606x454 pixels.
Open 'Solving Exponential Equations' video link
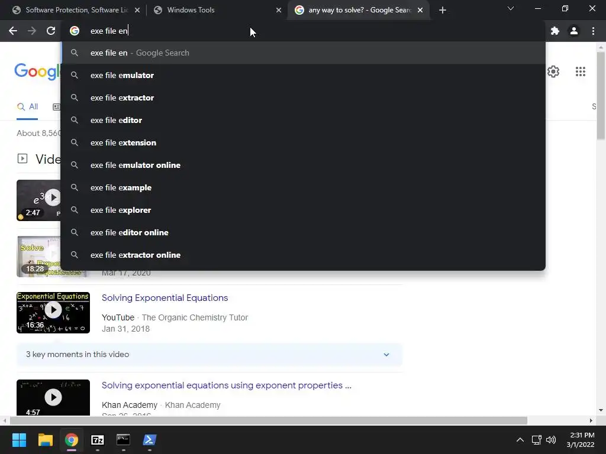[165, 298]
